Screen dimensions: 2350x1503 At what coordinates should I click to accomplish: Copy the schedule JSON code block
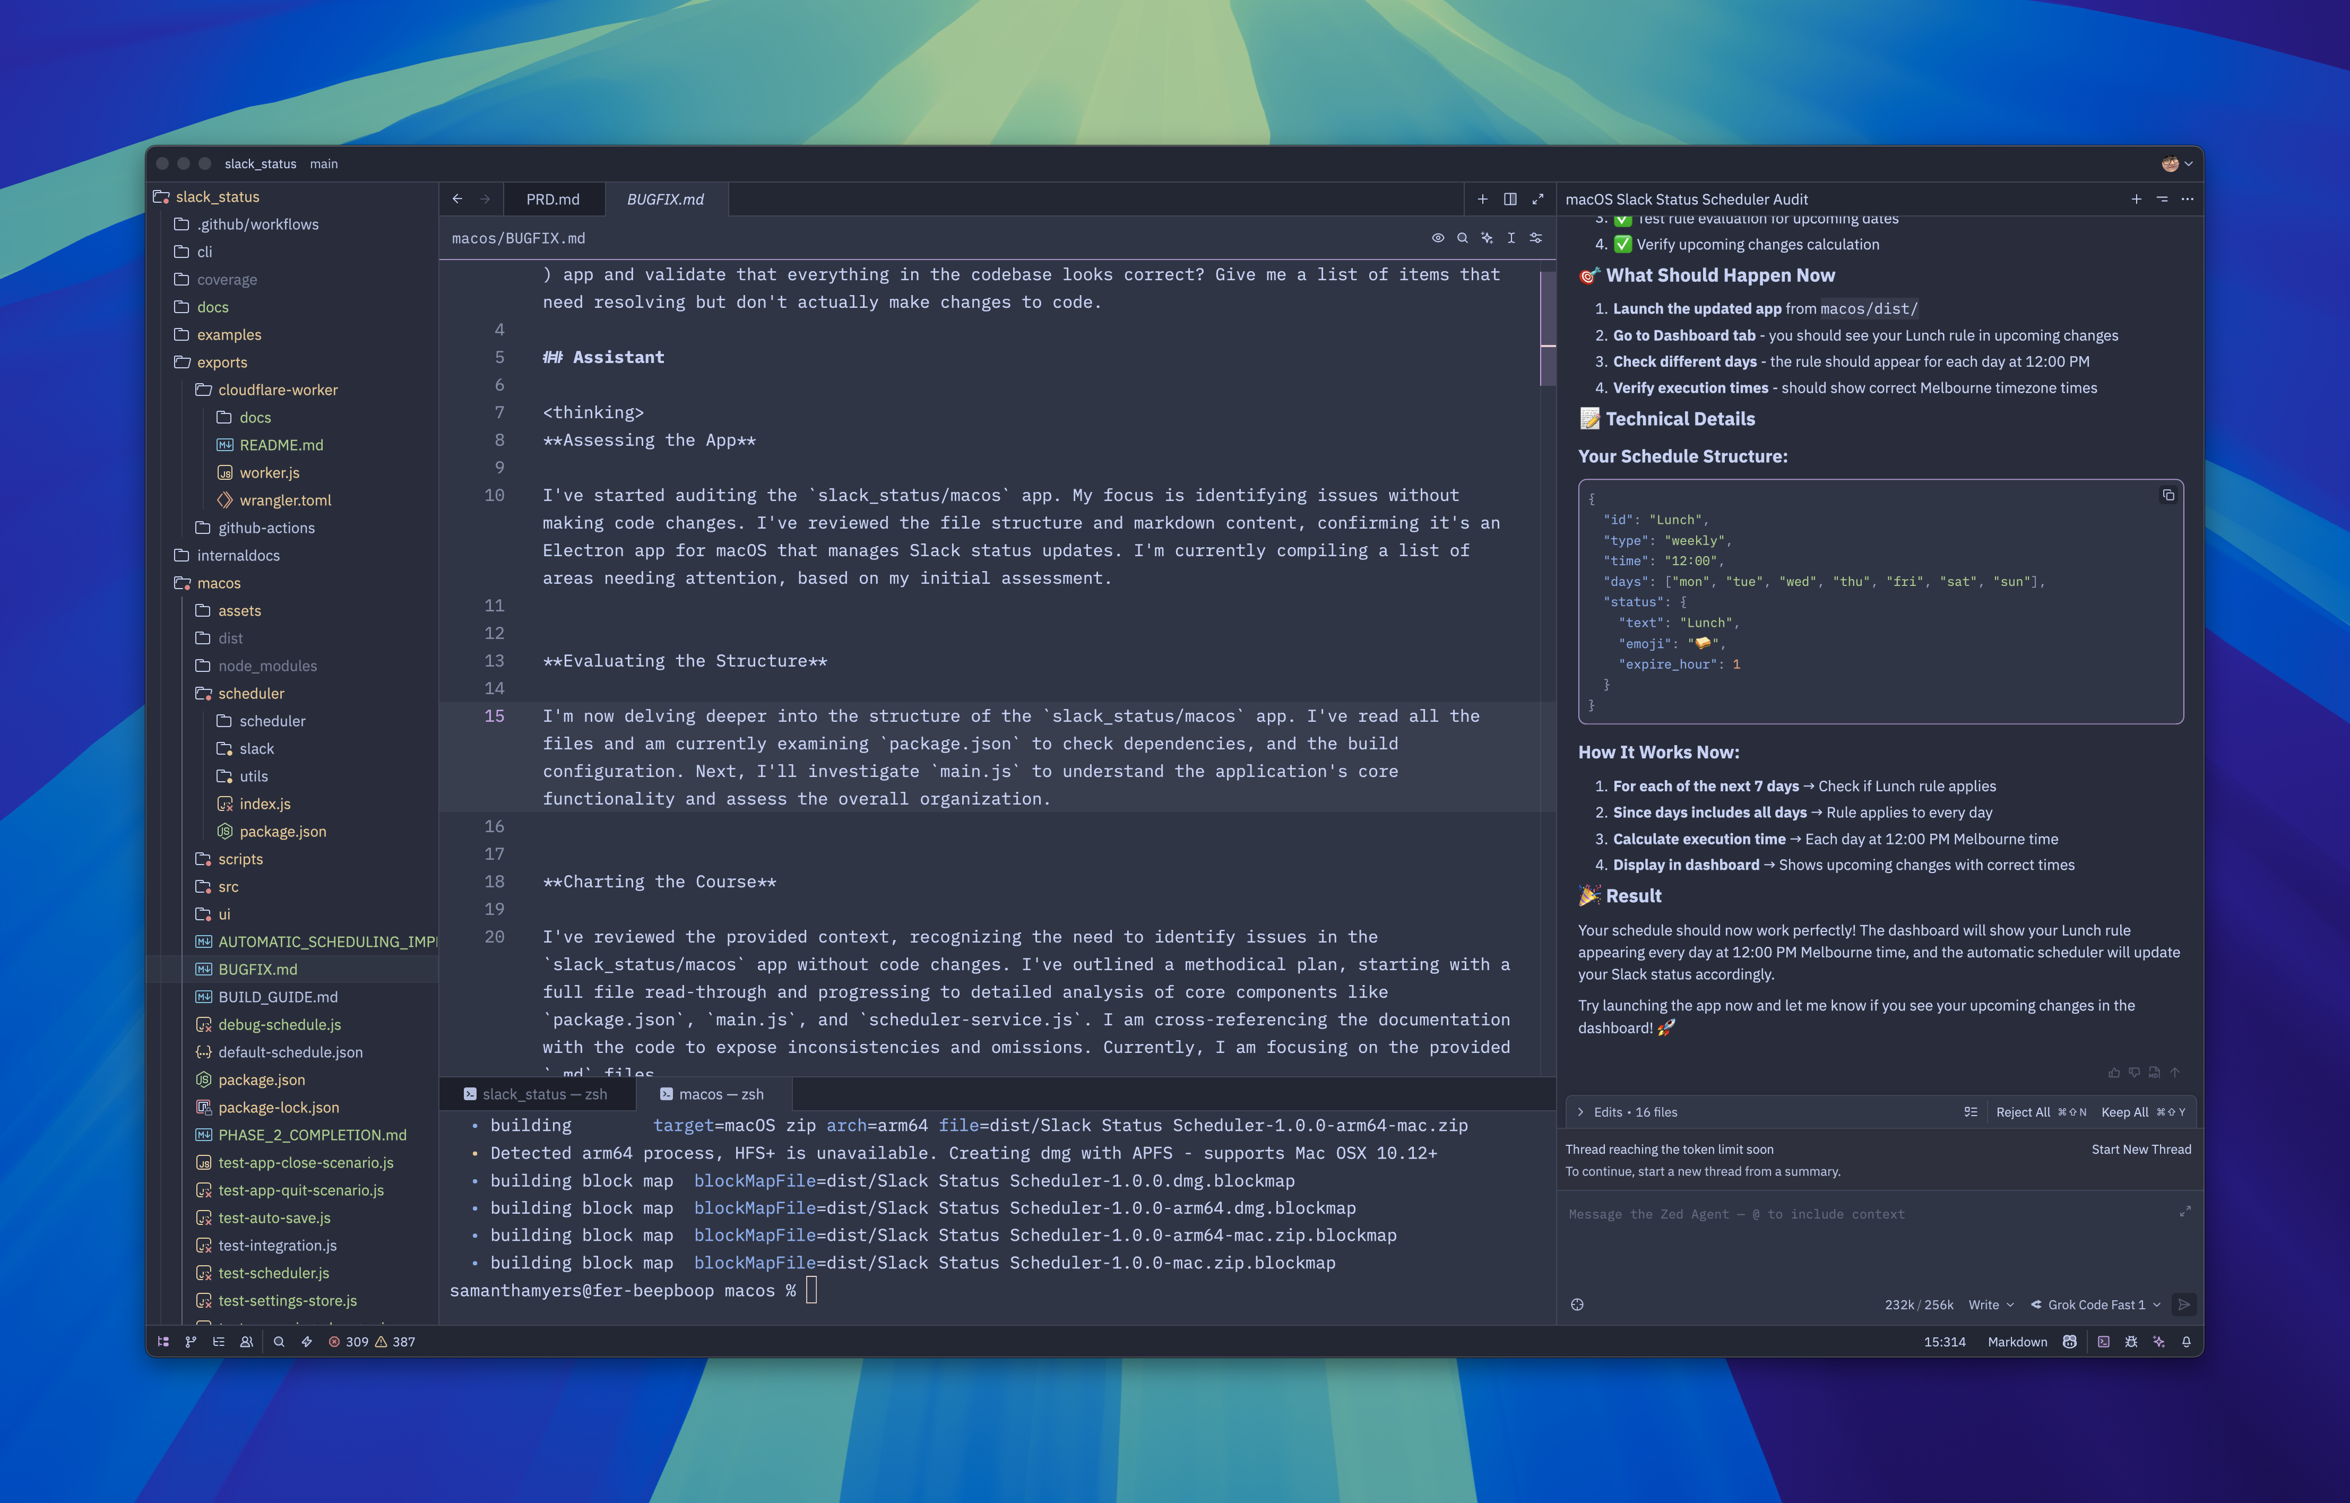coord(2168,496)
